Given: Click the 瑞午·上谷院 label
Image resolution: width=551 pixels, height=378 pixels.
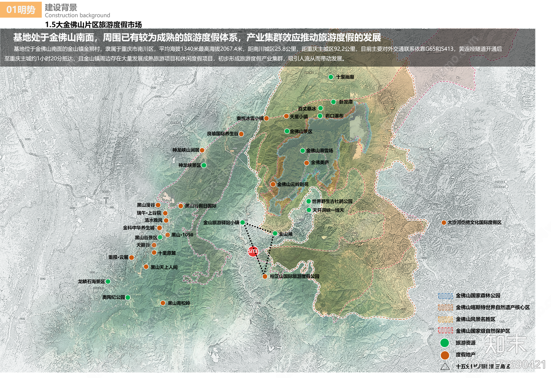Looking at the screenshot, I should pyautogui.click(x=149, y=213).
